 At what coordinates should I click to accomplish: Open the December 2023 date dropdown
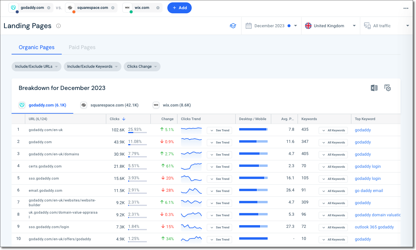coord(271,26)
